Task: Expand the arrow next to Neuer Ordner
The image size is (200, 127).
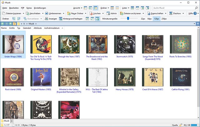Action: pyautogui.click(x=86, y=13)
